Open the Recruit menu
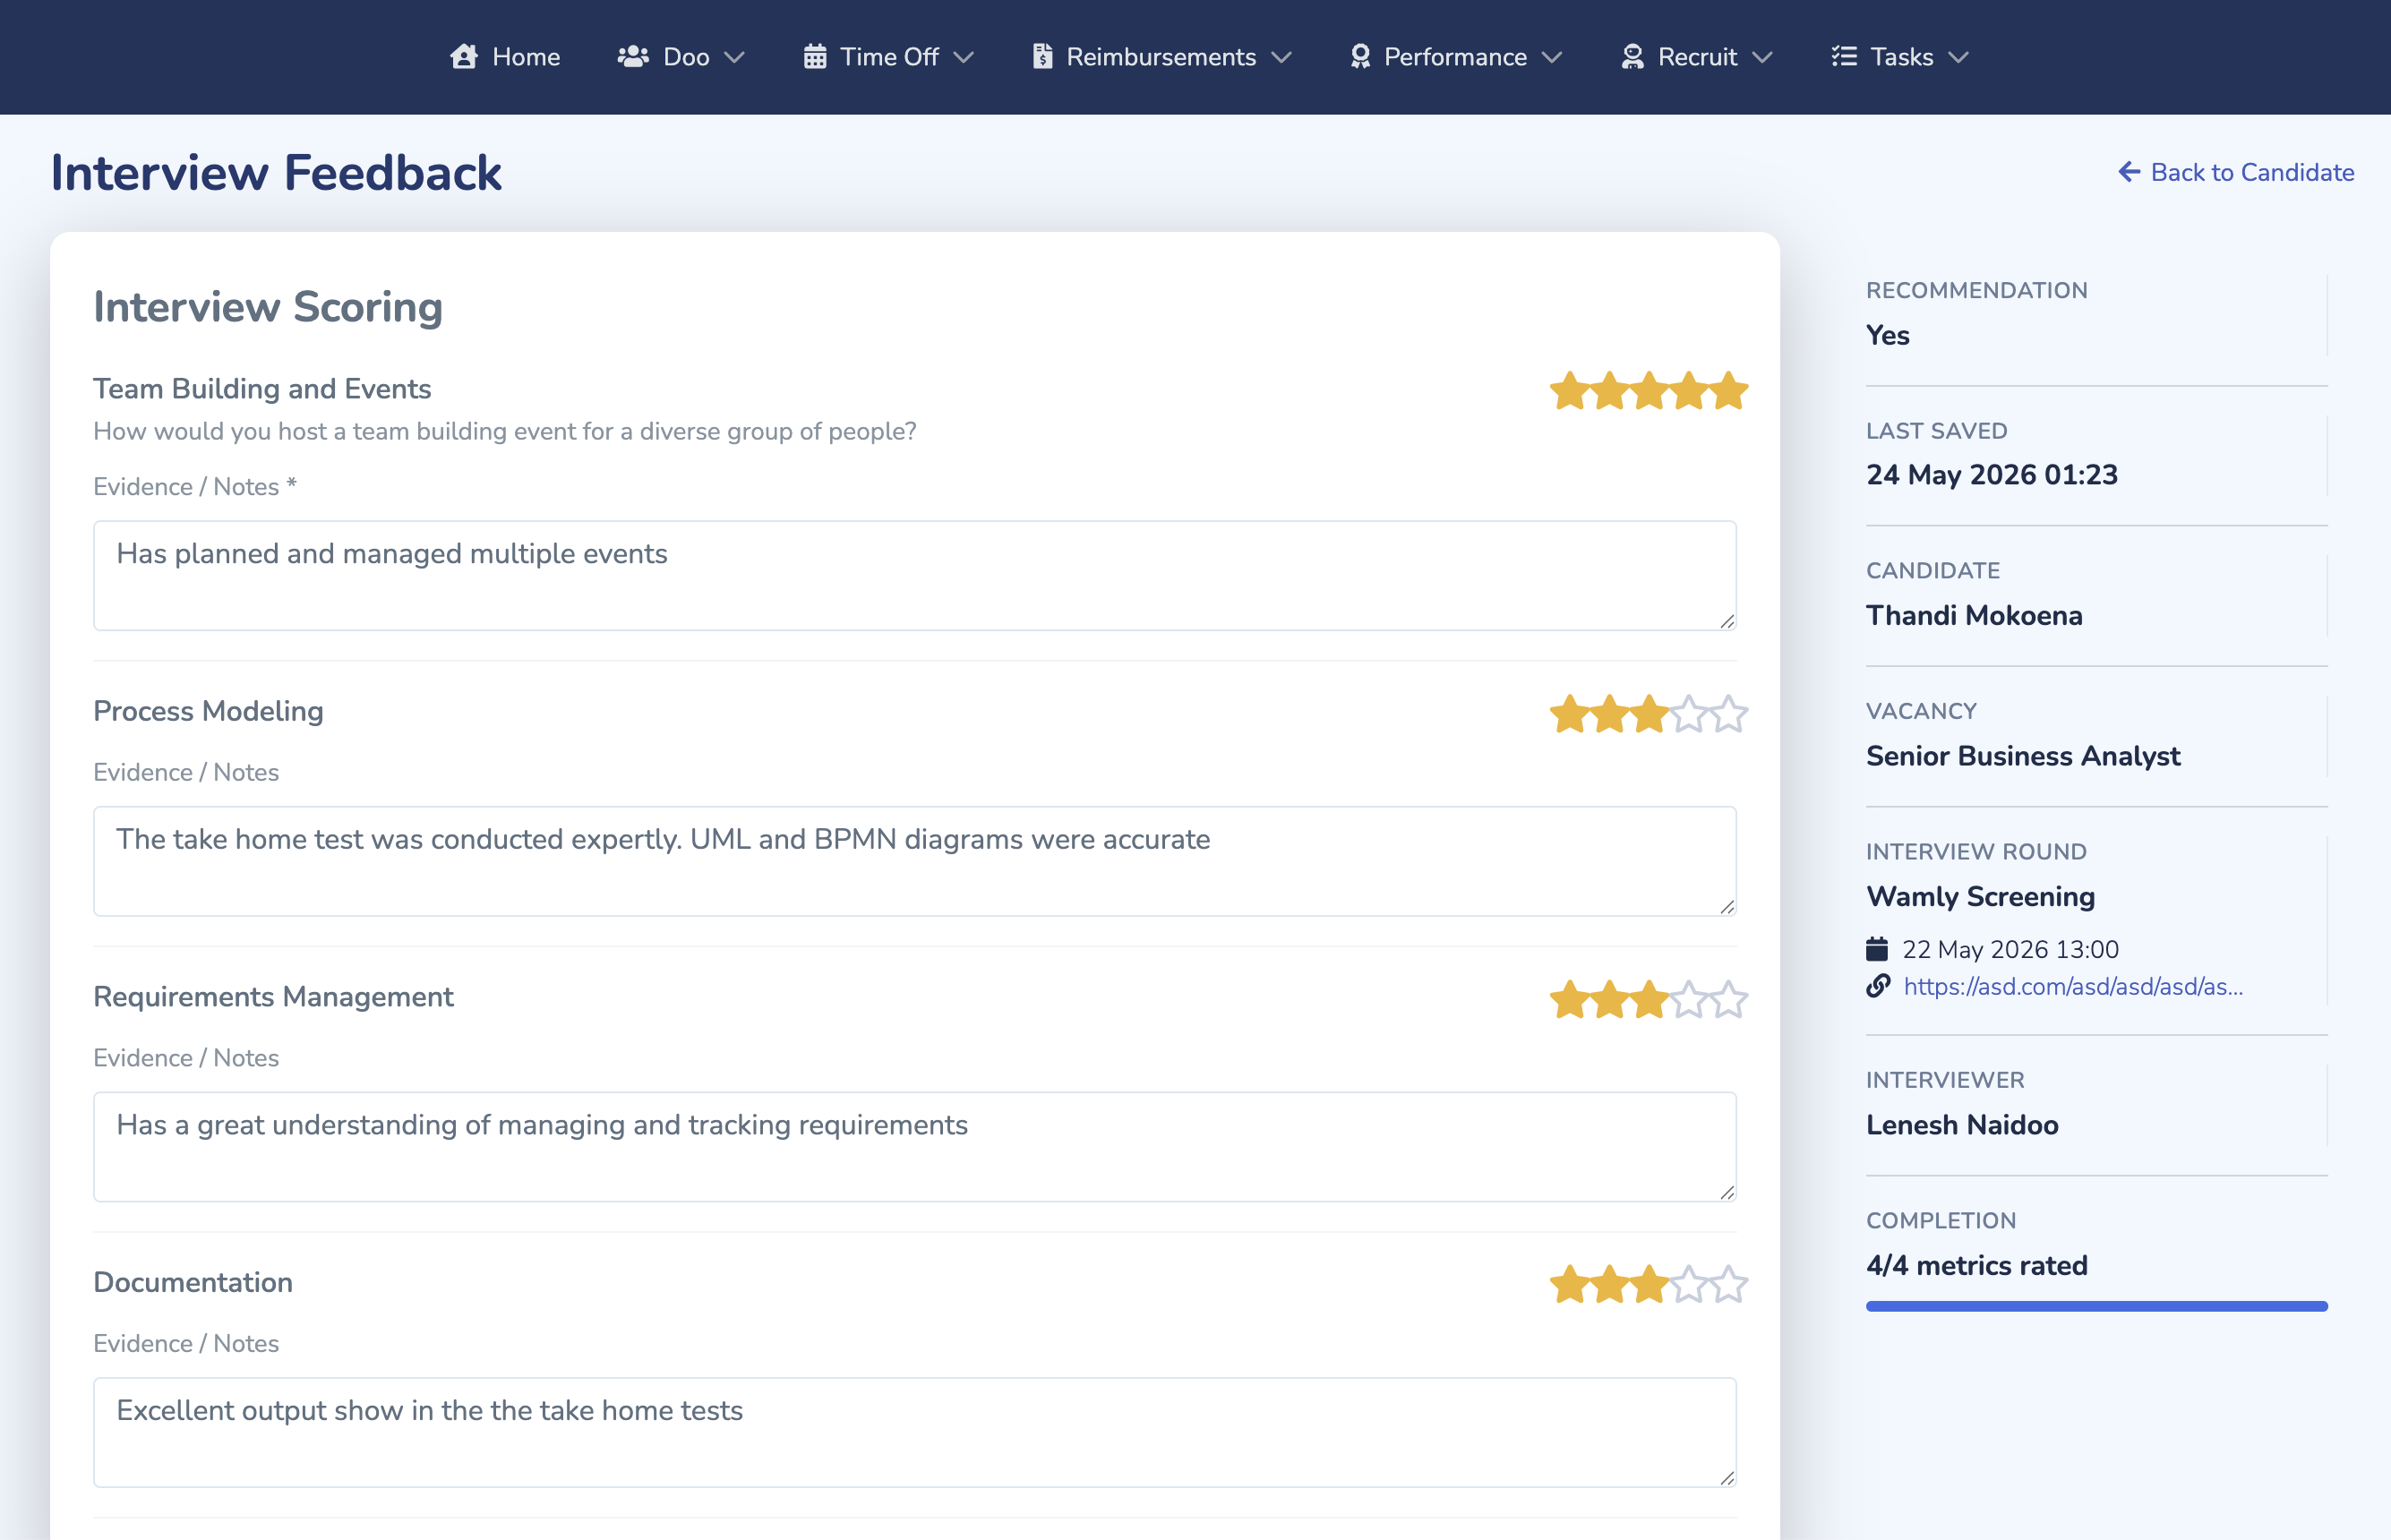Viewport: 2391px width, 1540px height. coord(1697,57)
